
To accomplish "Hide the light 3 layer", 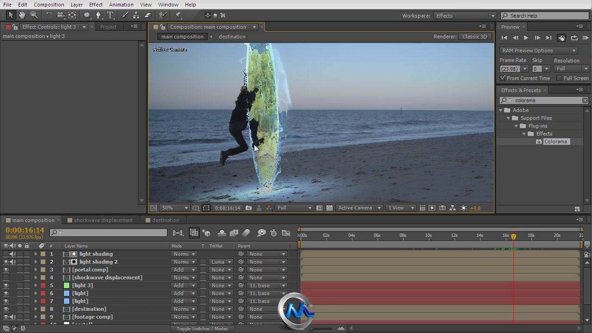I will [6, 285].
